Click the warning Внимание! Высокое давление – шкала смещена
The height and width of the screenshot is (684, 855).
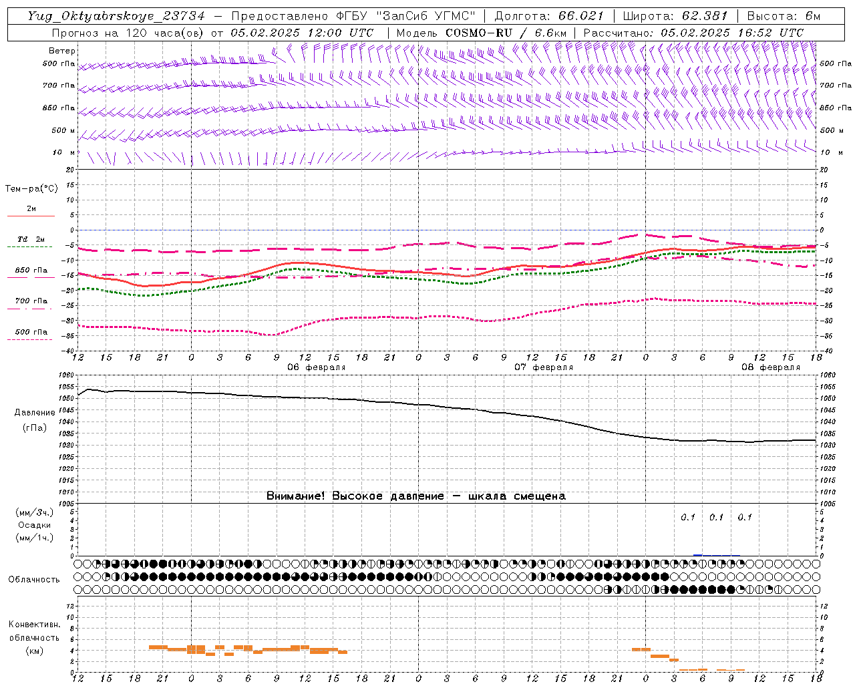416,496
